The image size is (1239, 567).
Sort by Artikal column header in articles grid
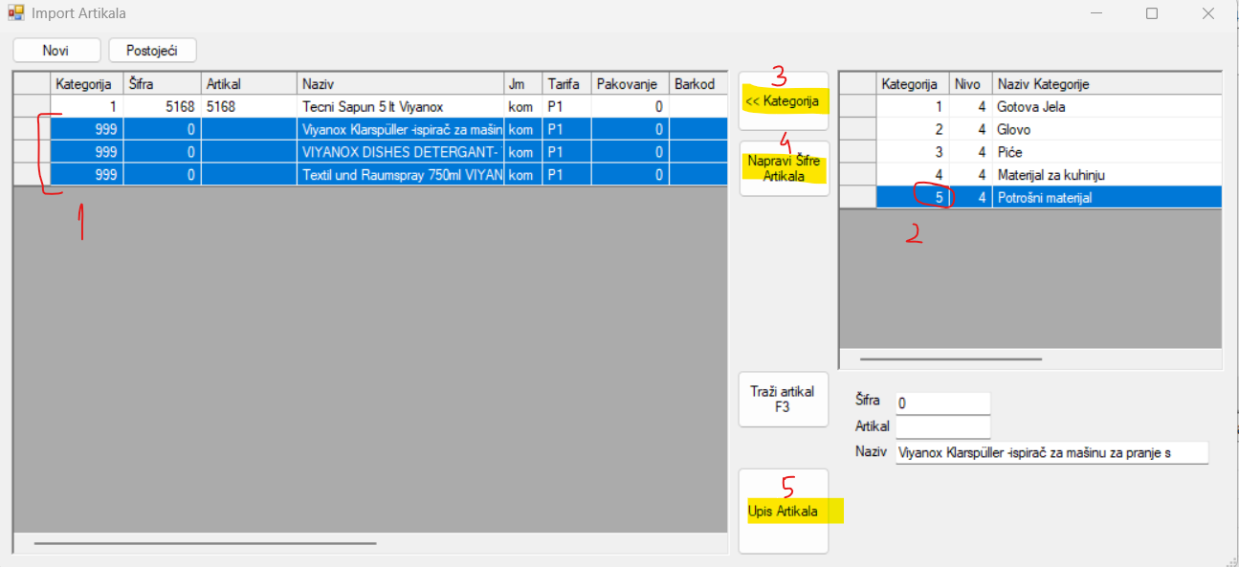[x=249, y=84]
